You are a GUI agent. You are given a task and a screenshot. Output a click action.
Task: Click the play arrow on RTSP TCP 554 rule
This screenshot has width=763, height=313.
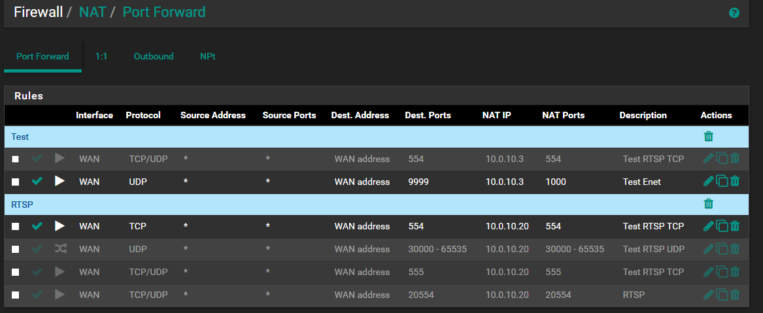coord(60,226)
